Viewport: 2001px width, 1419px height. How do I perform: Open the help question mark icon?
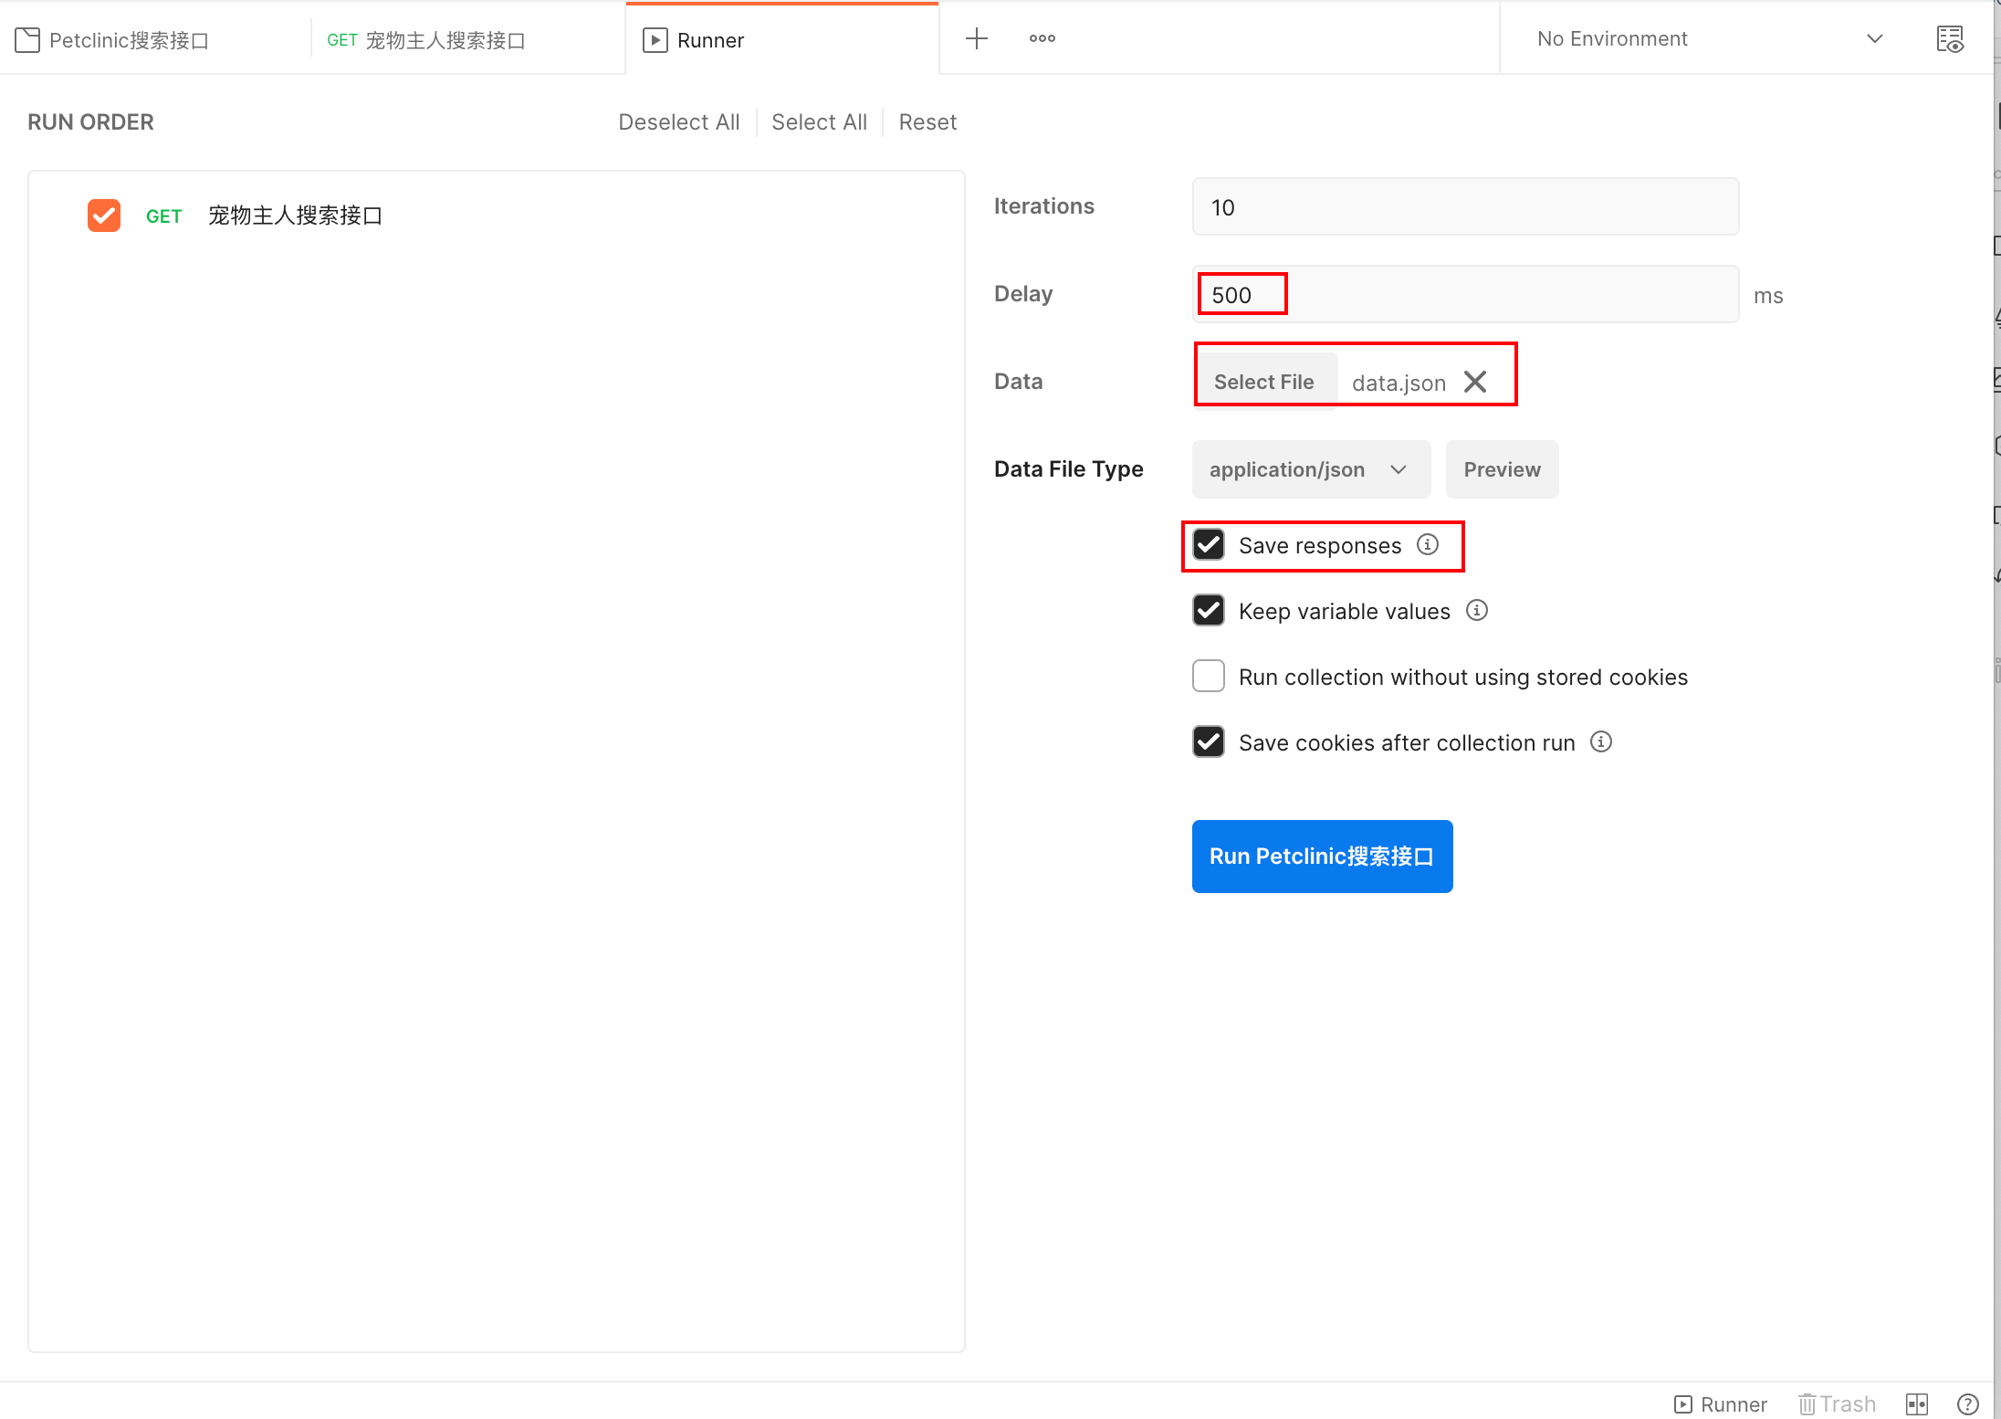[x=1967, y=1403]
